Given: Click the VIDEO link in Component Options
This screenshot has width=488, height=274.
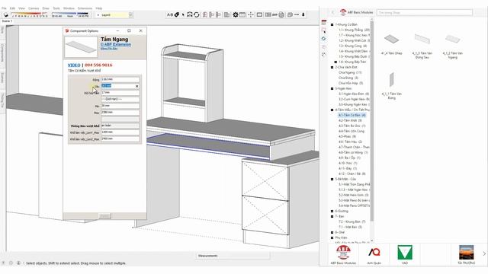Looking at the screenshot, I should point(74,65).
